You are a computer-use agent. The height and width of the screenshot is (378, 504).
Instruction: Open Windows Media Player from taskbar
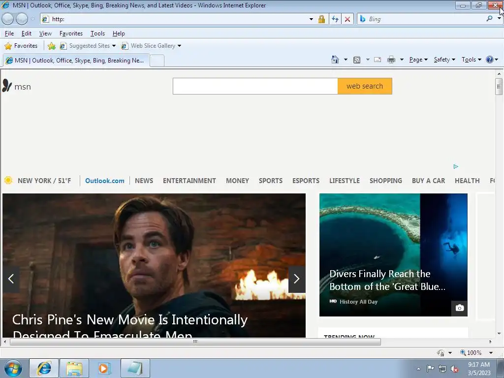104,368
